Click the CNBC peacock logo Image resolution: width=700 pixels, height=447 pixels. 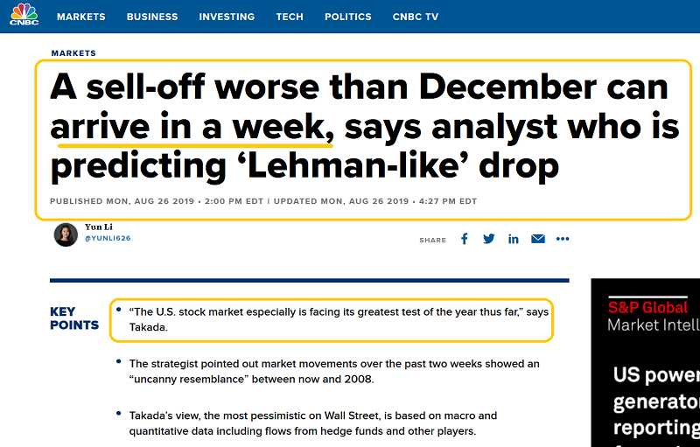24,15
